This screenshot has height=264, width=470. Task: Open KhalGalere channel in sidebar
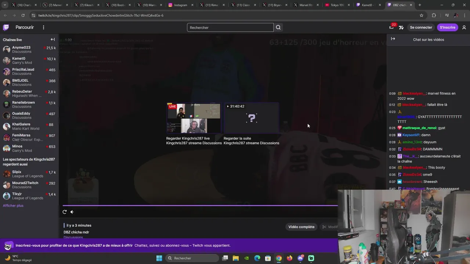coord(29,126)
